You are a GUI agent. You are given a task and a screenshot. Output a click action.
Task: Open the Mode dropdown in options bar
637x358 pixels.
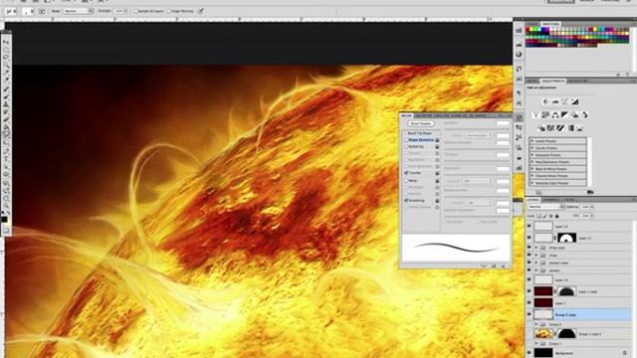click(x=79, y=11)
